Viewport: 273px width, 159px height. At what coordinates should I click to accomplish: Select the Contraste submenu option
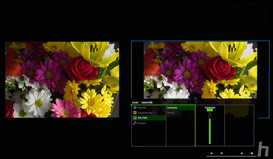pos(172,108)
